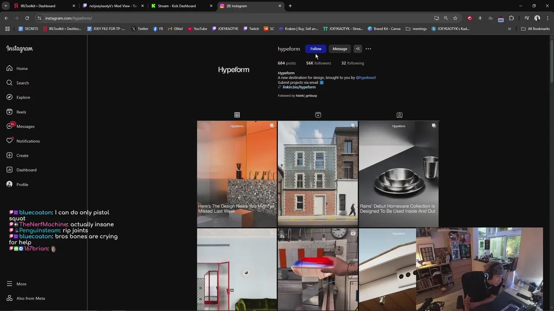This screenshot has height=311, width=554.
Task: Open your Profile avatar in sidebar
Action: point(10,184)
